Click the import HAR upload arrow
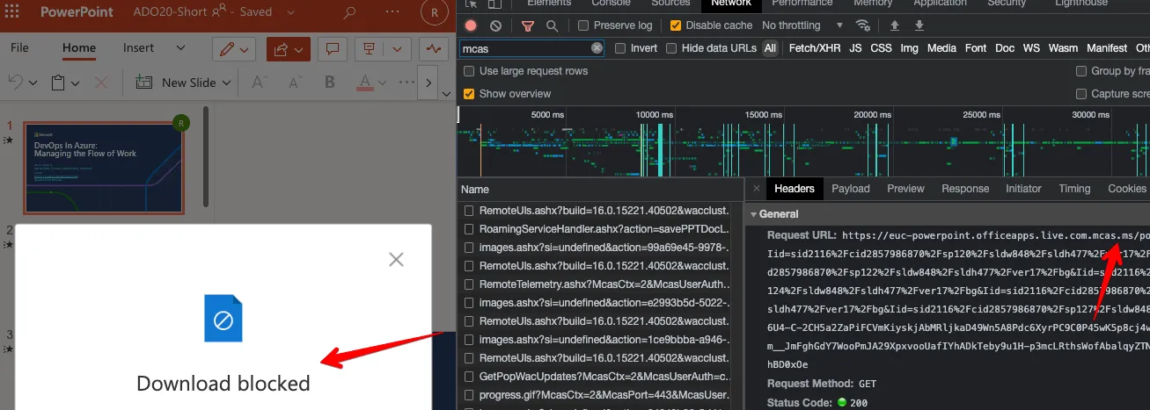The width and height of the screenshot is (1150, 410). 895,26
